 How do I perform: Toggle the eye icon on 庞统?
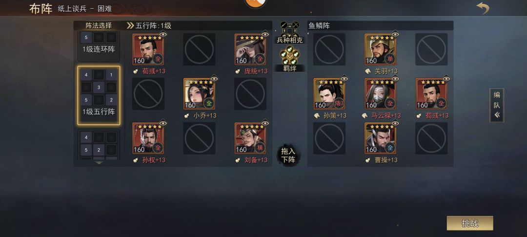265,34
